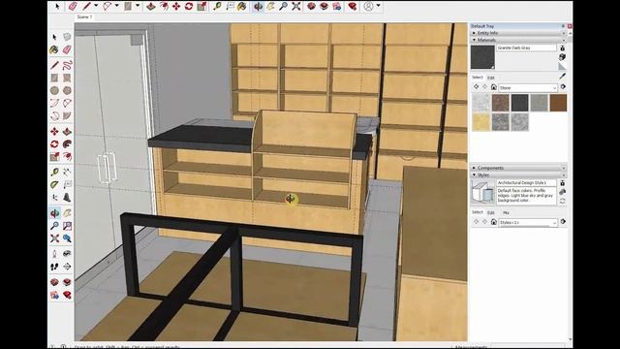
Task: Choose the Line tool in top toolbar
Action: 86,6
